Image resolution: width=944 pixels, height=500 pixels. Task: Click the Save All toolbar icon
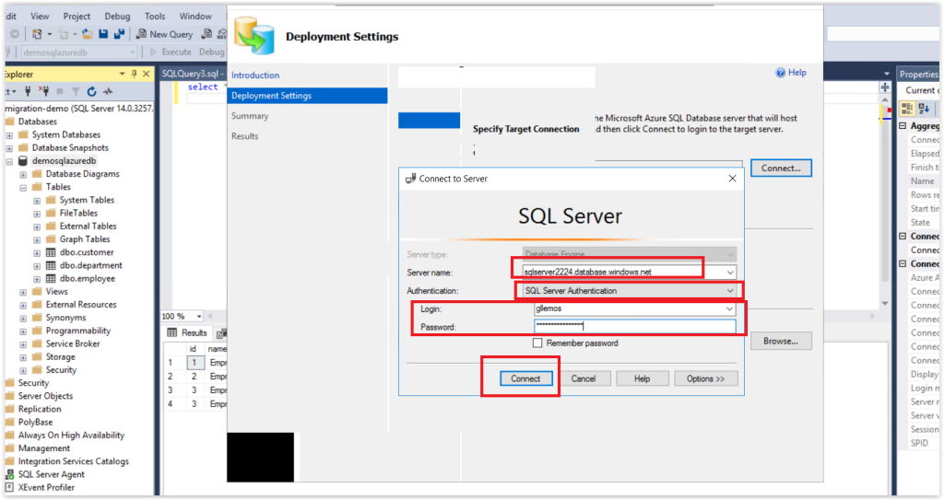point(119,34)
